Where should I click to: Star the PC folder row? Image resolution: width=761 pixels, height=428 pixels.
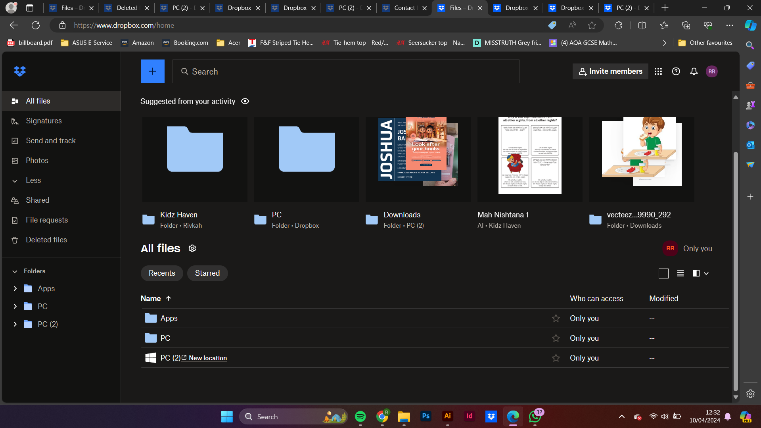coord(556,338)
